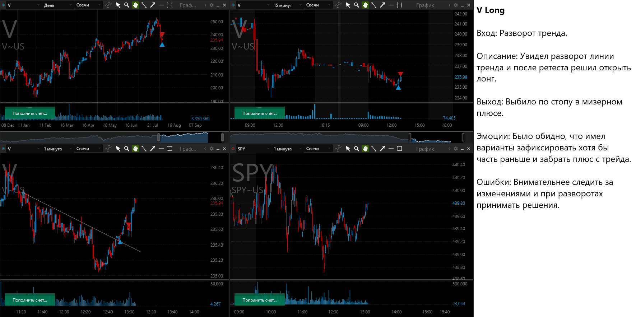The width and height of the screenshot is (636, 317).
Task: Open gear settings of the V Day chart
Action: [212, 5]
